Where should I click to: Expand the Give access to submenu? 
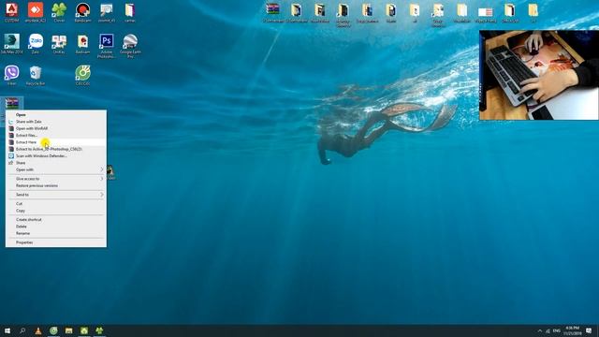pos(56,179)
